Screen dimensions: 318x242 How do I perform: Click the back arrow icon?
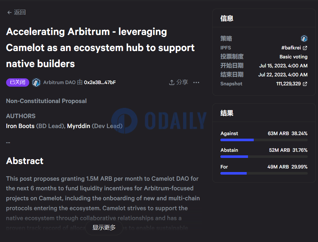pos(9,12)
